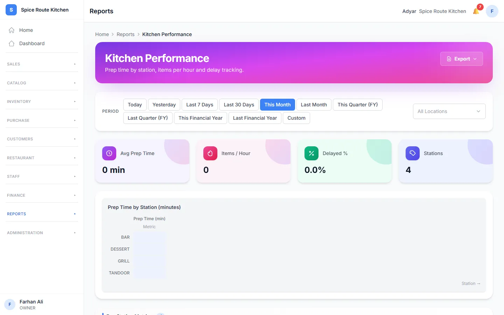Click the TANDOOR station label in chart
Viewport: 504px width, 315px height.
tap(119, 273)
